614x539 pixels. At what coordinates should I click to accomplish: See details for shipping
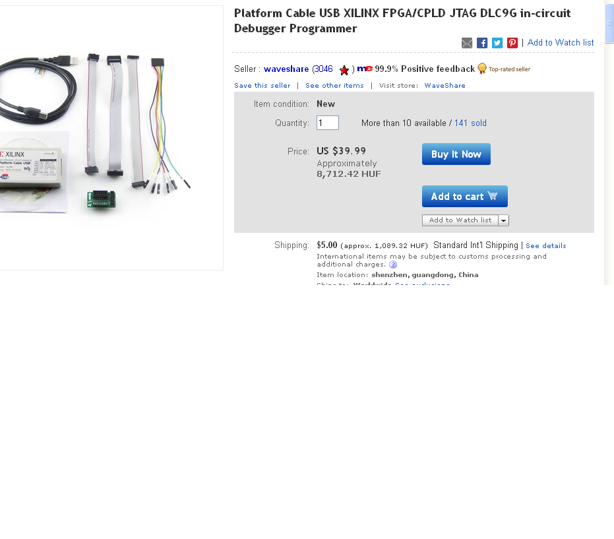click(546, 245)
